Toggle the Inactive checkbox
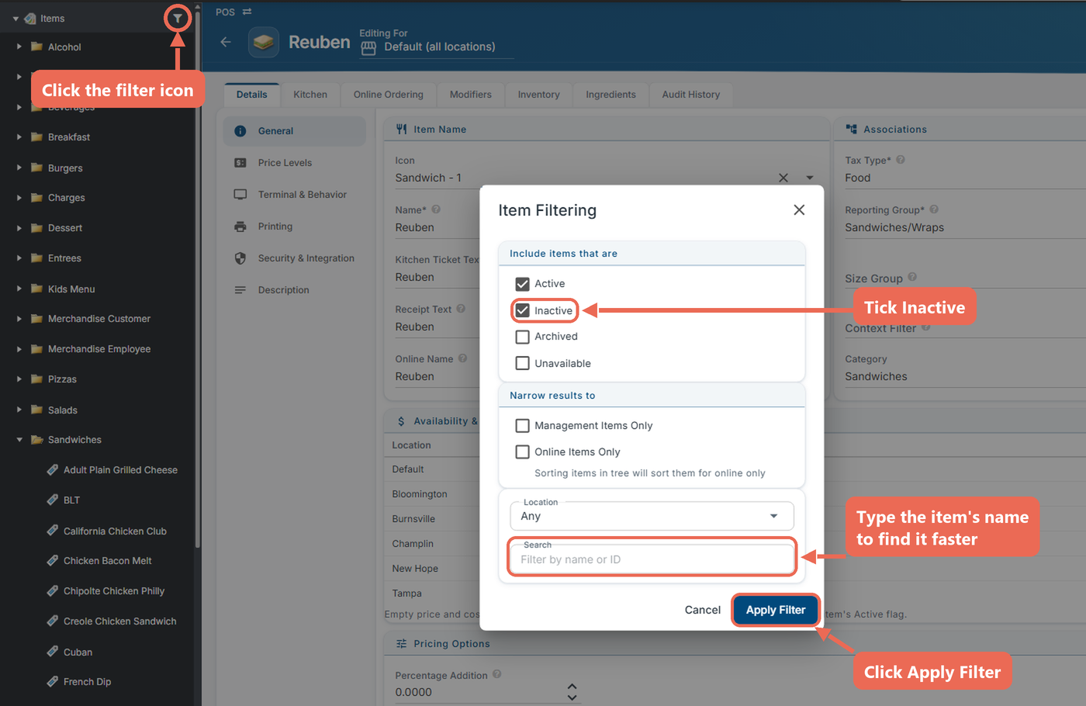This screenshot has width=1086, height=706. (x=523, y=310)
